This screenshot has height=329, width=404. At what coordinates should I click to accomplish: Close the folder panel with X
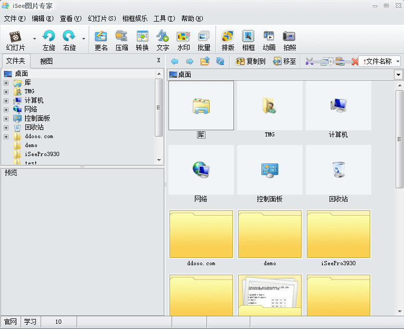[159, 60]
